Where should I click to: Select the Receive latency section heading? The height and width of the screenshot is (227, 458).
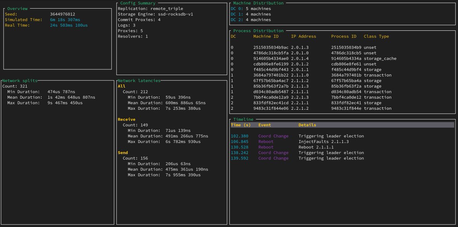click(127, 119)
